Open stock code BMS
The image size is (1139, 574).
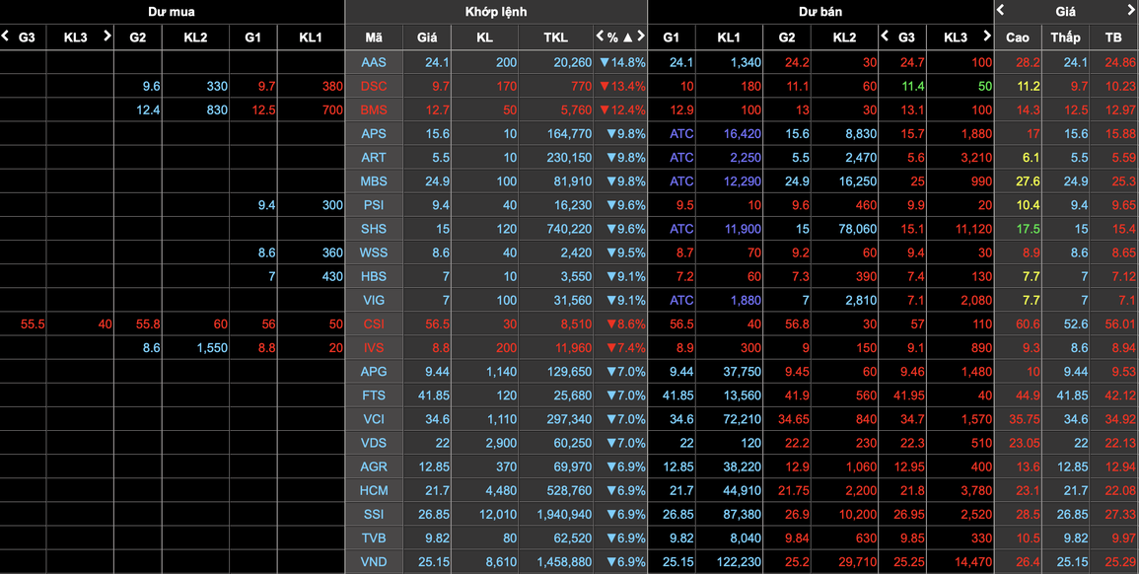tap(374, 110)
